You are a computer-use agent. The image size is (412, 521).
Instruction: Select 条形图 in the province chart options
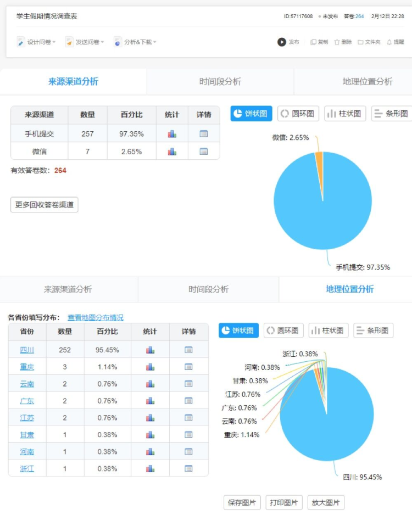(373, 330)
